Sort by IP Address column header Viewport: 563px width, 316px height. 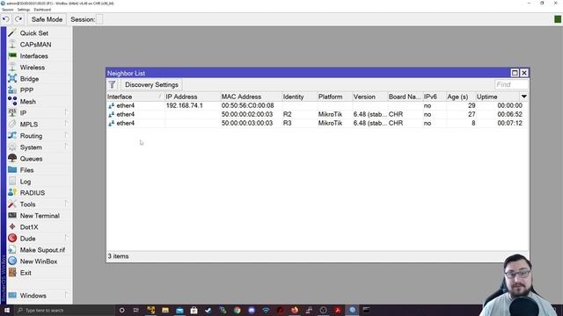click(x=192, y=97)
